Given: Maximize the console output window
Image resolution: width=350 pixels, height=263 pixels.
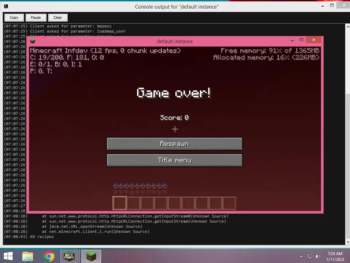Looking at the screenshot, I should [332, 5].
